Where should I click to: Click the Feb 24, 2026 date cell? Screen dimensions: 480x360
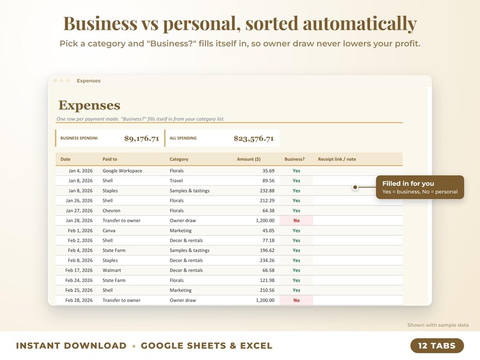(79, 280)
